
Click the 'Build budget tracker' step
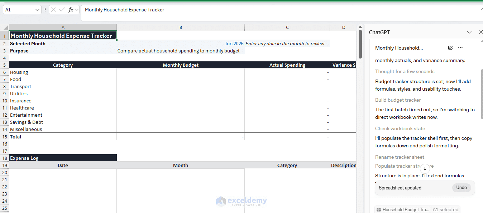coord(398,100)
